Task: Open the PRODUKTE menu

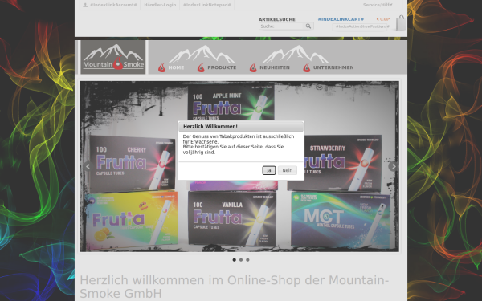Action: pos(222,67)
